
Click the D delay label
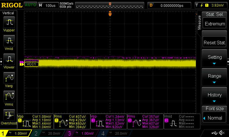tap(151, 5)
